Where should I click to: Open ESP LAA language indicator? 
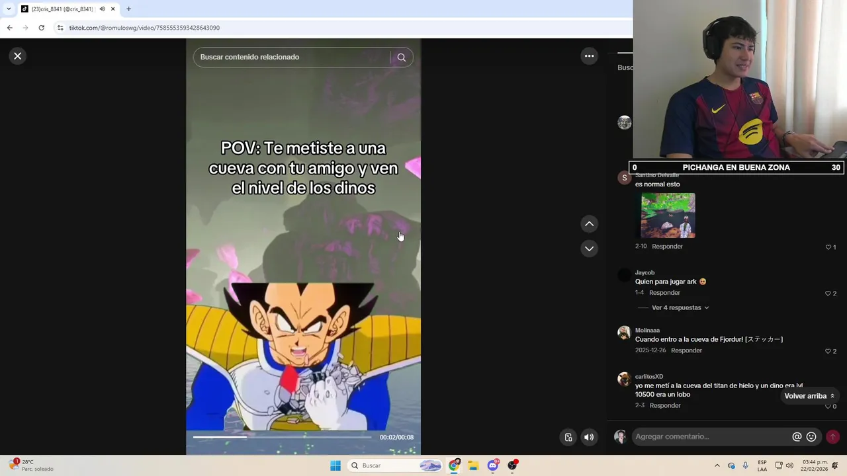coord(762,465)
